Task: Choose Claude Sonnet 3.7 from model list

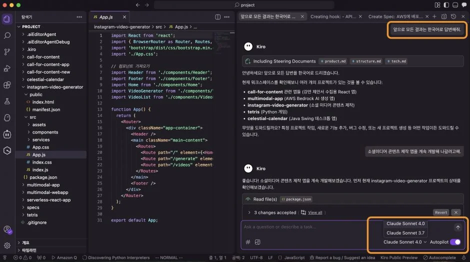Action: tap(405, 233)
